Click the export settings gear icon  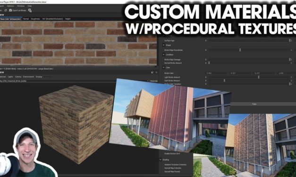(x=30, y=10)
